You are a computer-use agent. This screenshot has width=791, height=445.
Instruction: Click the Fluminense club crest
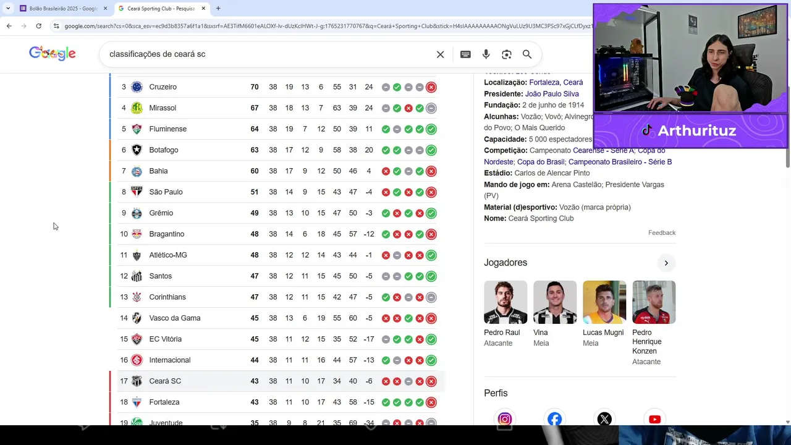click(137, 129)
